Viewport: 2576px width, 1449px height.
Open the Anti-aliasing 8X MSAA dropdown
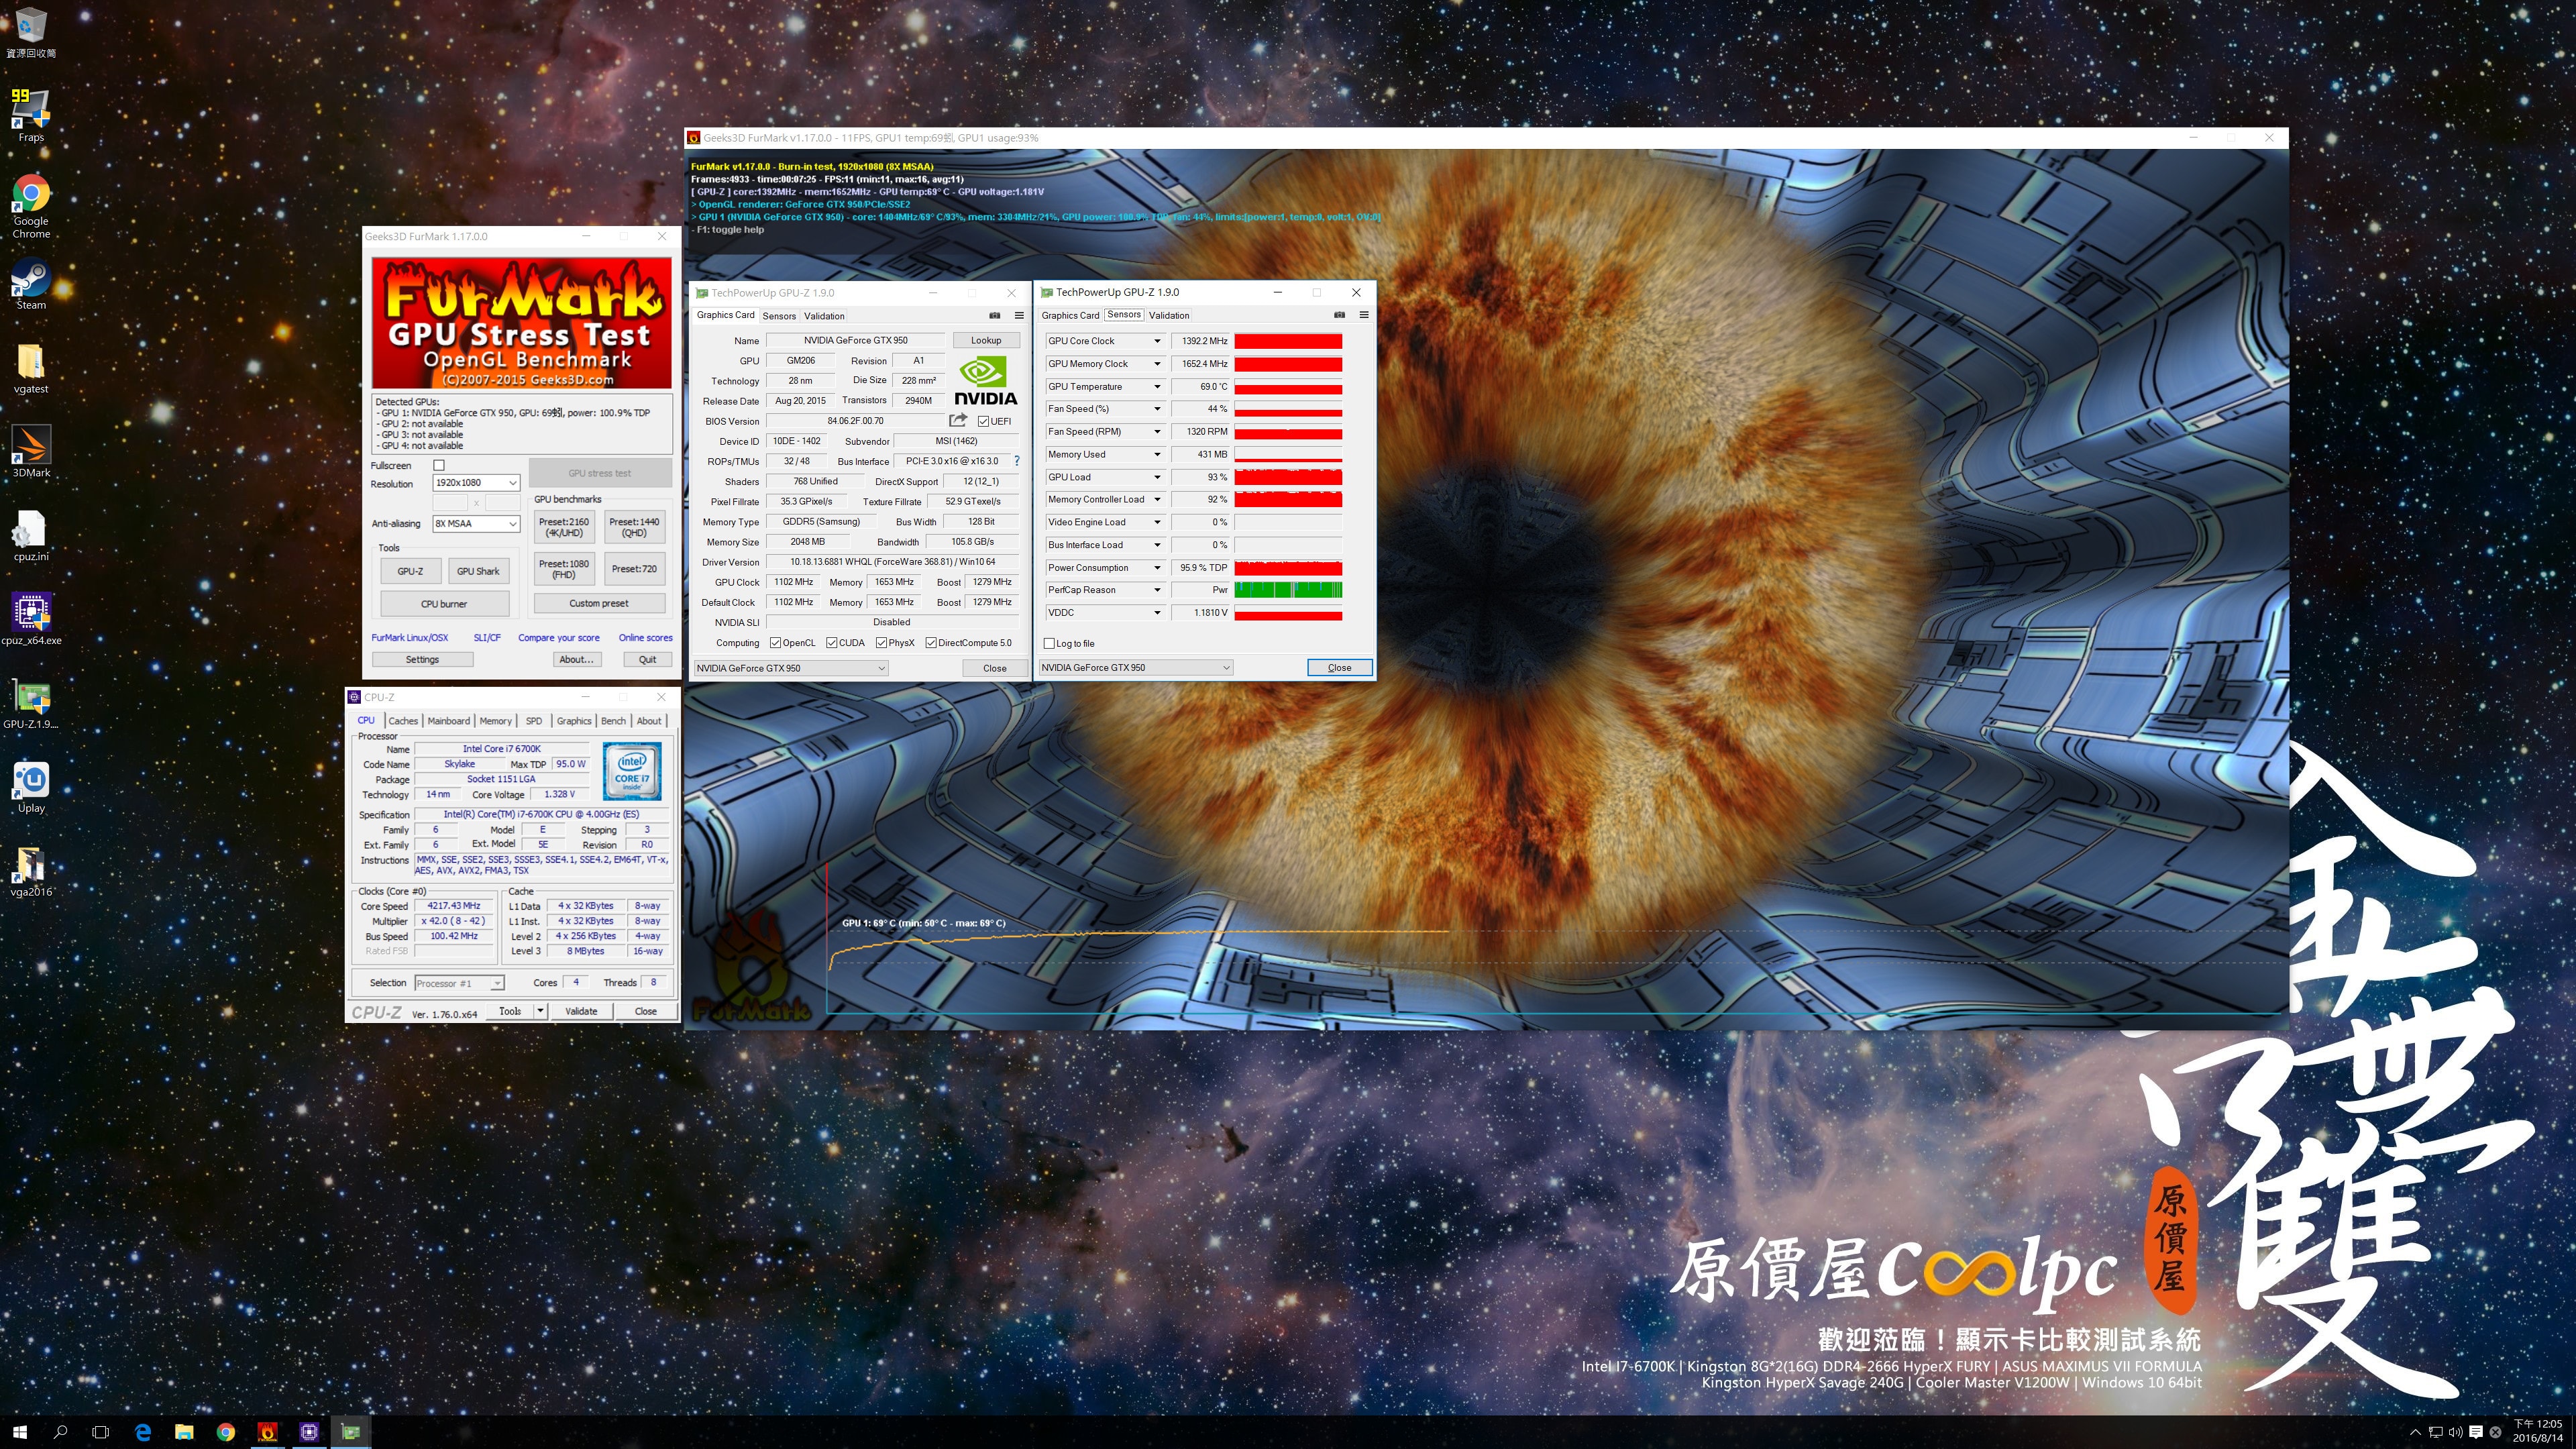(x=476, y=523)
